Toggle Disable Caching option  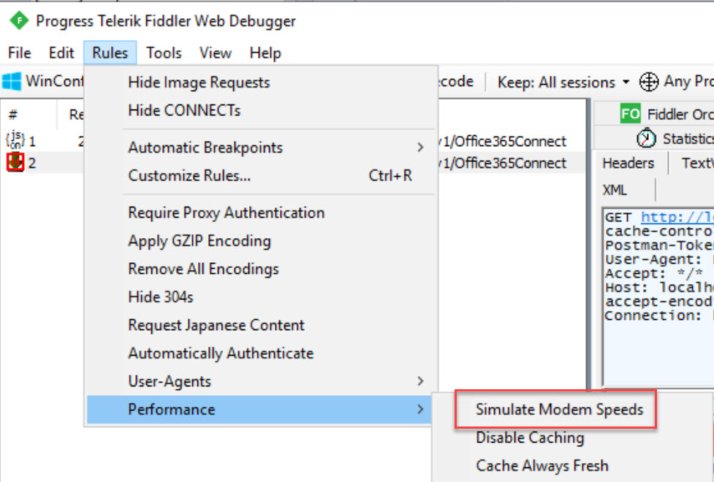(530, 437)
